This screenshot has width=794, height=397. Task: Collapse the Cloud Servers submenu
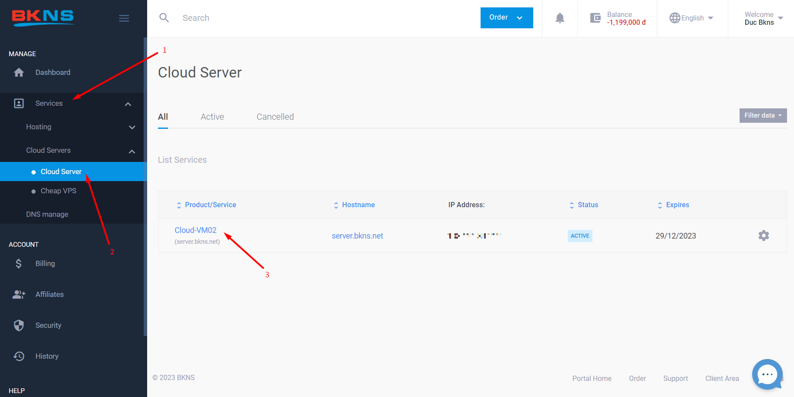coord(132,151)
